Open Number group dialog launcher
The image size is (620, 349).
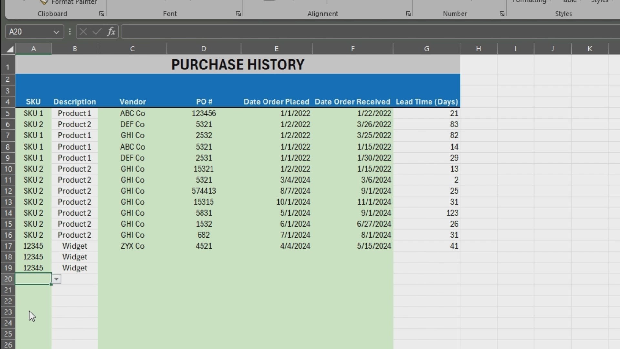pos(502,14)
